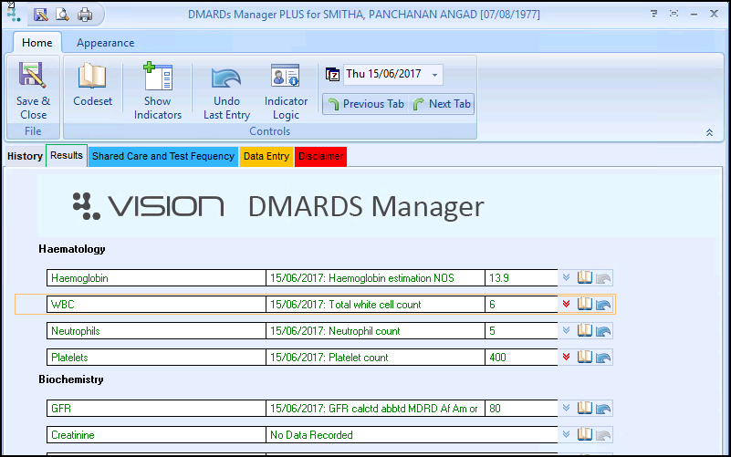
Task: Open the Shared Care and Test Frequency tab
Action: 162,156
